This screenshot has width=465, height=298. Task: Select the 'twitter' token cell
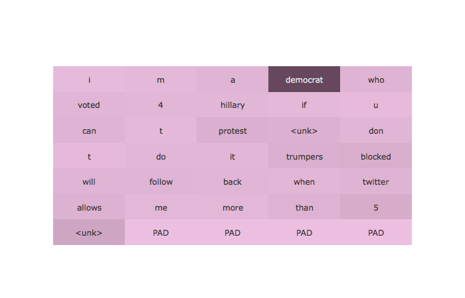[376, 181]
